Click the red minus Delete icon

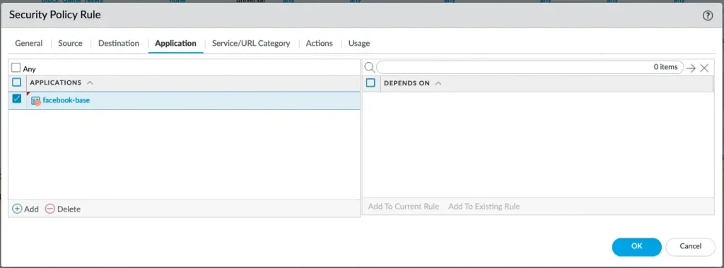pos(50,209)
